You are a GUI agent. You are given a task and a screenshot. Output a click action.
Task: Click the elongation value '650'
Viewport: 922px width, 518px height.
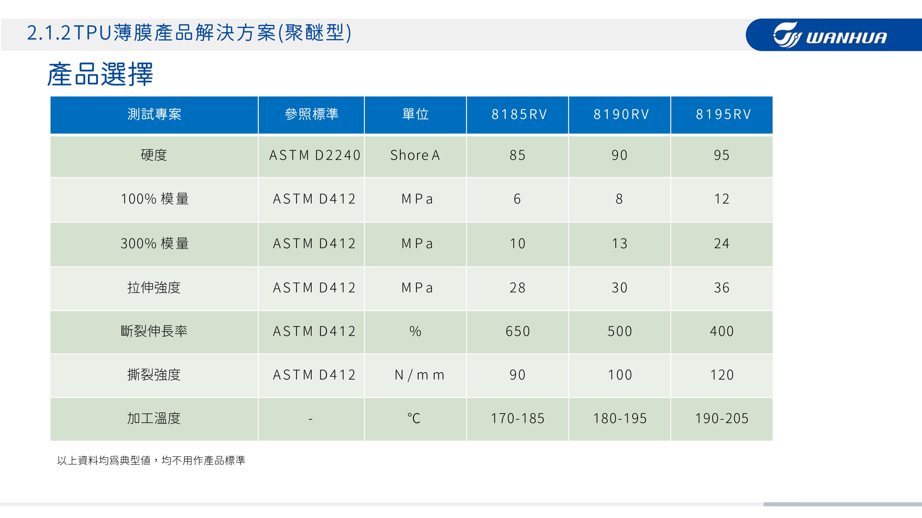tap(518, 331)
